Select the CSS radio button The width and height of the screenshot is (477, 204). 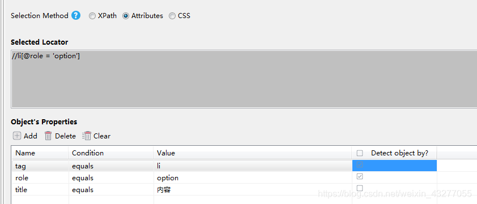[x=172, y=16]
